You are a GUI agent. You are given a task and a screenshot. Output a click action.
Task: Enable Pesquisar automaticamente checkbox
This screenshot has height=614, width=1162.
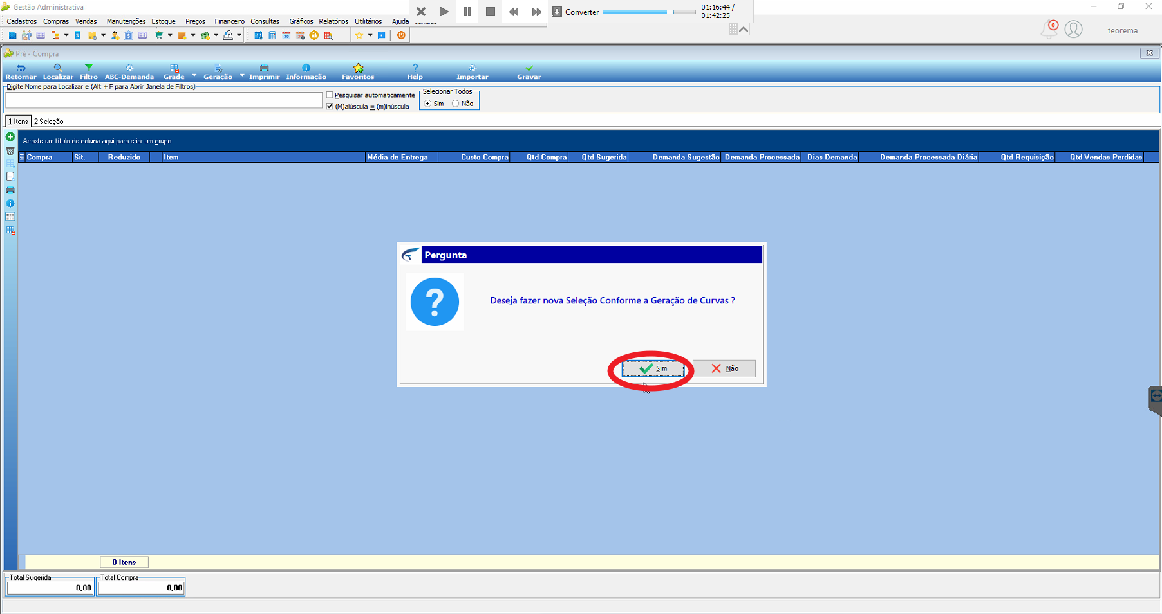pos(330,95)
